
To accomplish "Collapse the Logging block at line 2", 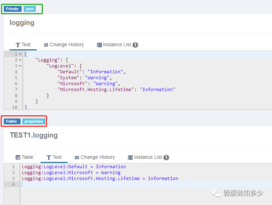I will click(x=20, y=60).
